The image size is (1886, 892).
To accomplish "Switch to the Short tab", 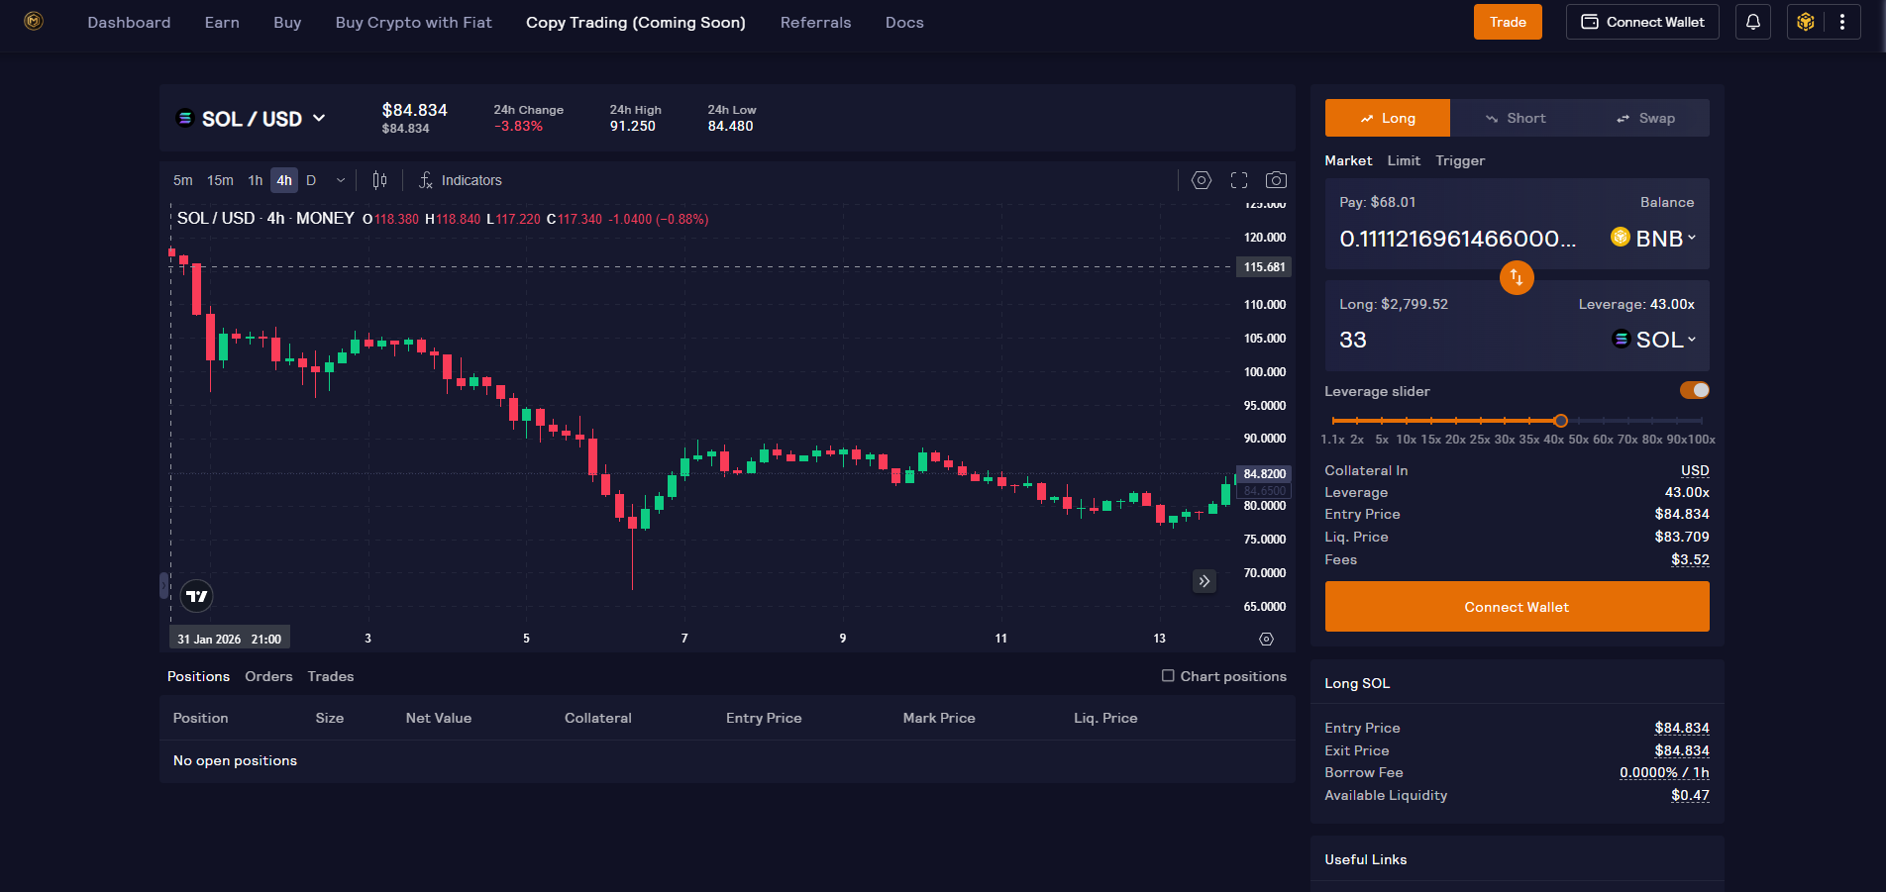I will [x=1515, y=118].
